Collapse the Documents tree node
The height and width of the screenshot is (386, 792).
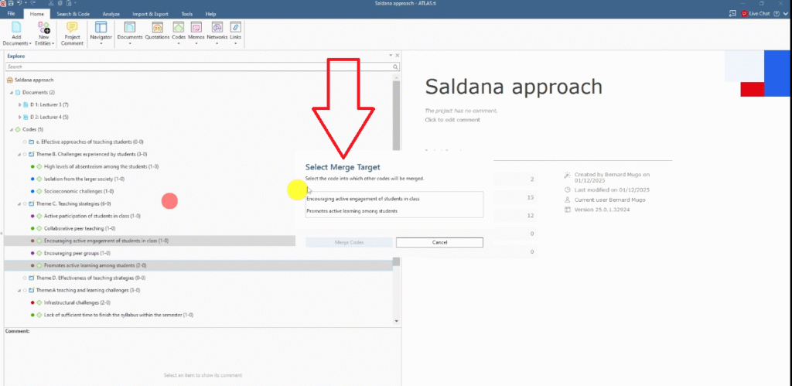pos(11,92)
